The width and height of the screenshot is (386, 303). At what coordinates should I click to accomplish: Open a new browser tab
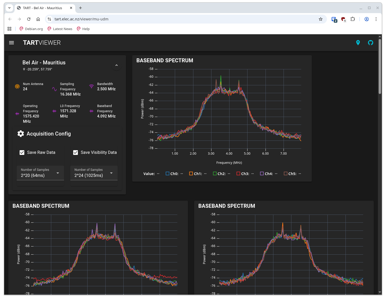coord(80,8)
